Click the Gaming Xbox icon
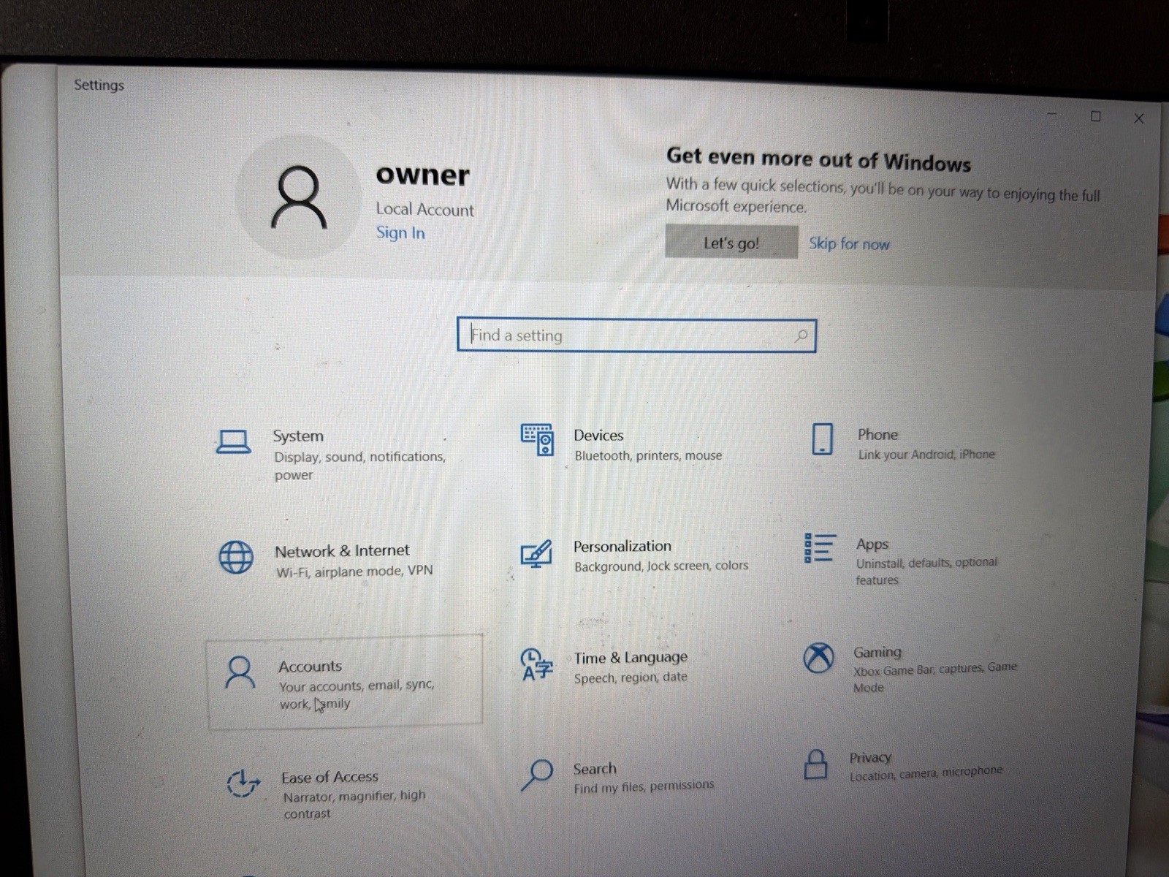The height and width of the screenshot is (877, 1169). point(818,658)
